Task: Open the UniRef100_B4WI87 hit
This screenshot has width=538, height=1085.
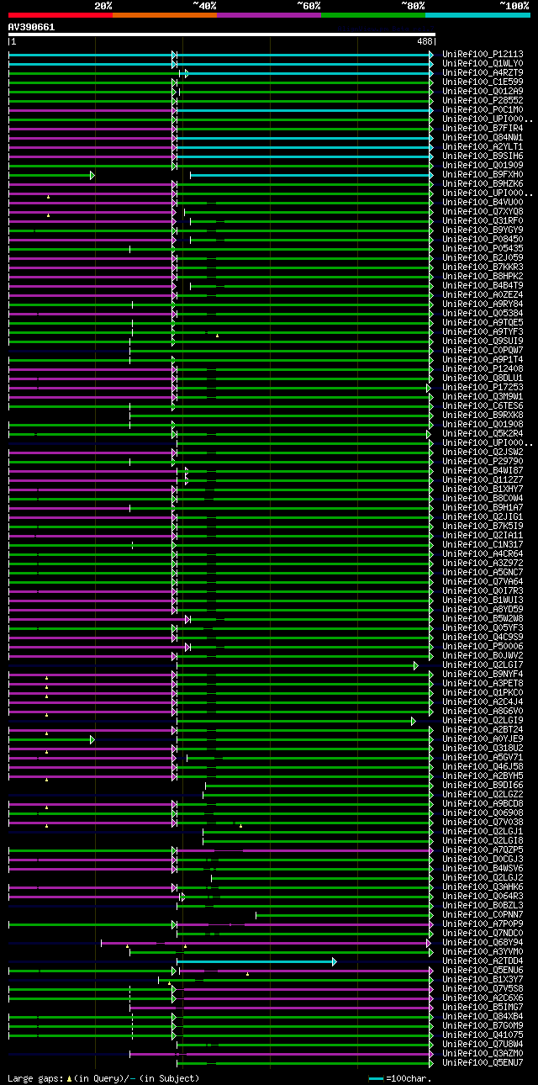Action: click(483, 470)
